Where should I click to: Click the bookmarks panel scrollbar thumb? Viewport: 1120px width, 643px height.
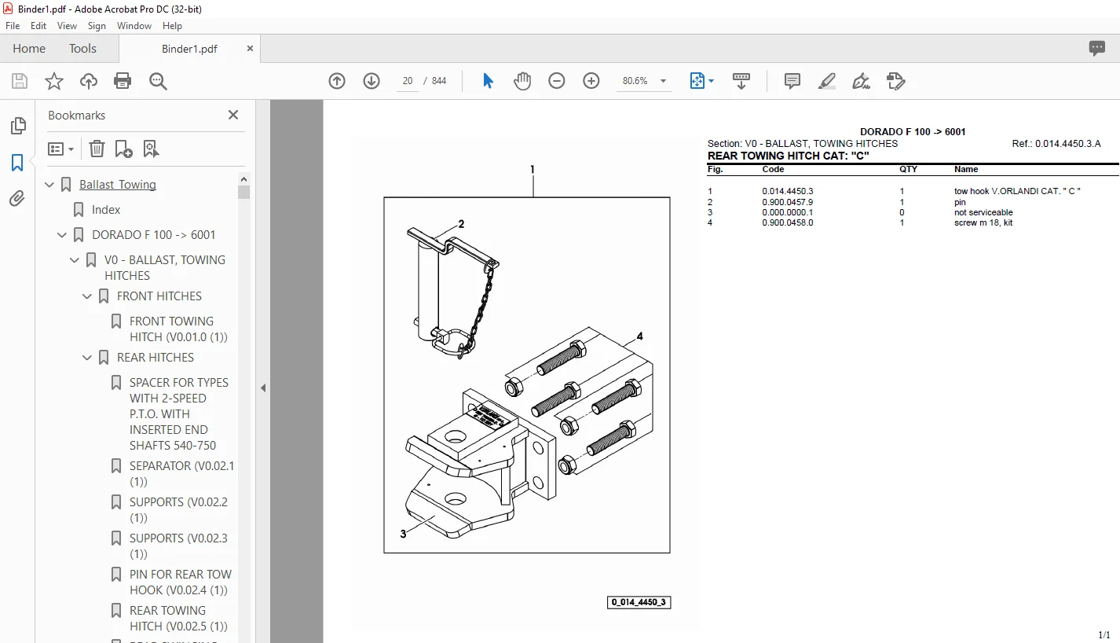243,193
